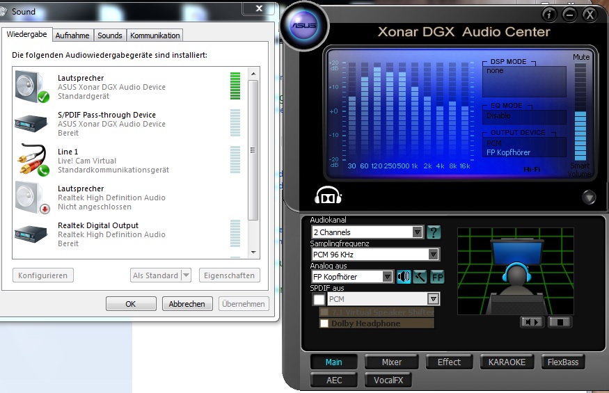
Task: Enable the Dolby Headphone checkbox
Action: (324, 323)
